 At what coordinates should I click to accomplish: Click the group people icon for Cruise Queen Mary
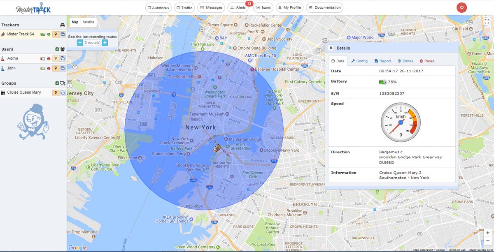pyautogui.click(x=3, y=92)
